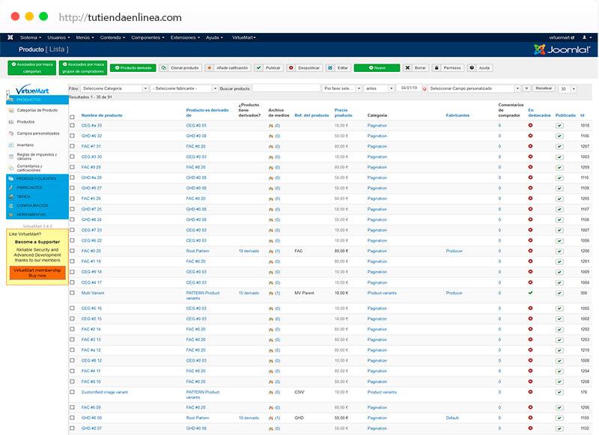Open the Componentes menu
This screenshot has width=599, height=435.
(x=148, y=37)
